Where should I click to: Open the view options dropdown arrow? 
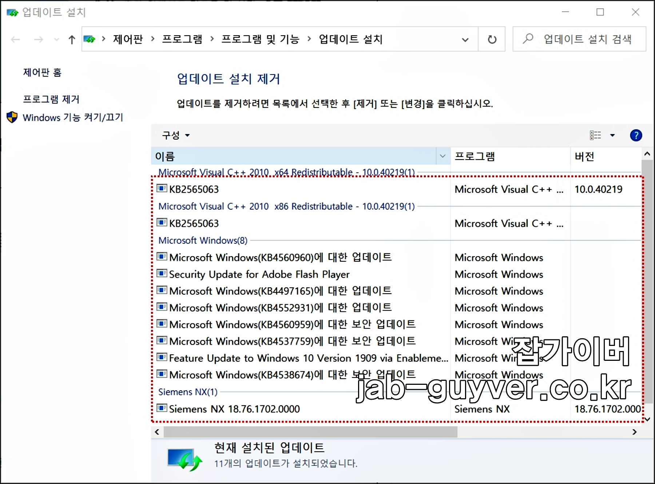click(612, 135)
